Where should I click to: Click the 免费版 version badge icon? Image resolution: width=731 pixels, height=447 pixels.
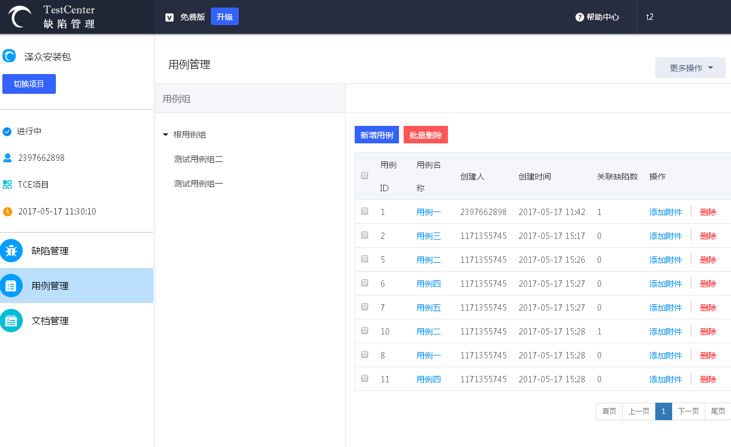pos(169,17)
